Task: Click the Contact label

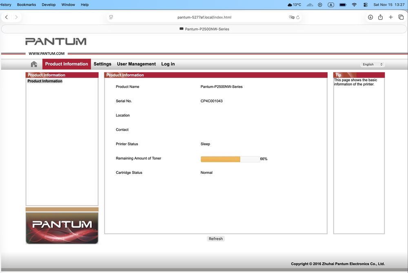Action: [x=122, y=130]
